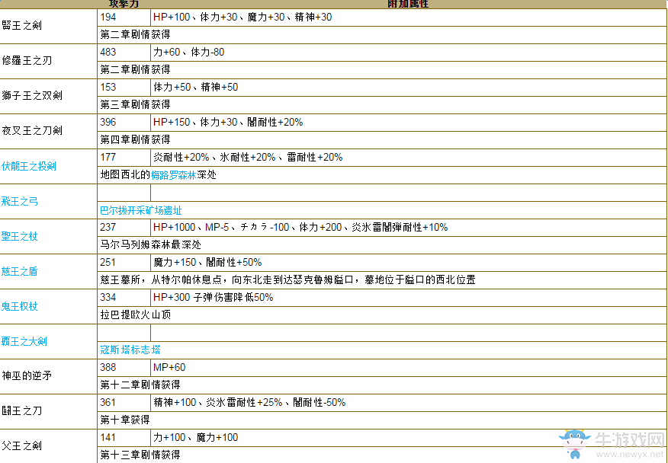Click attack value 177

point(108,157)
